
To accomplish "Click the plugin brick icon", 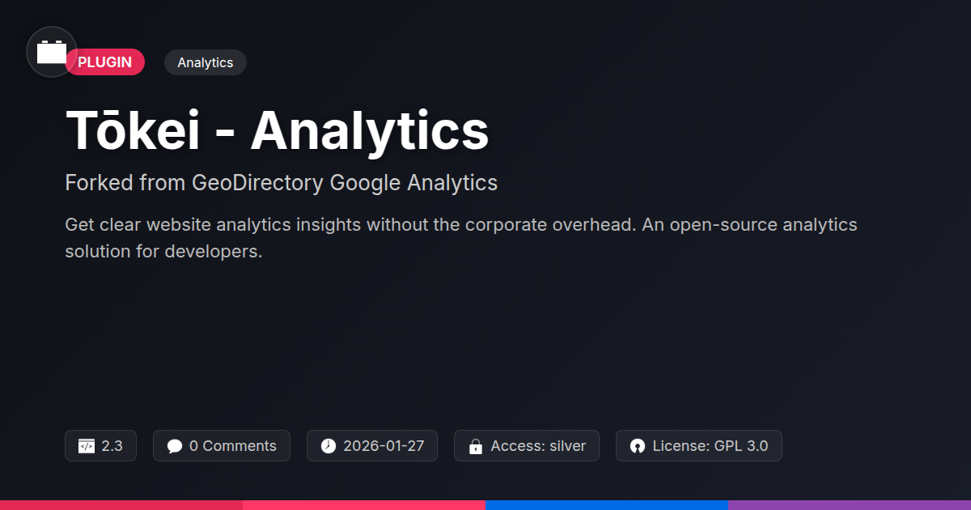I will click(52, 53).
